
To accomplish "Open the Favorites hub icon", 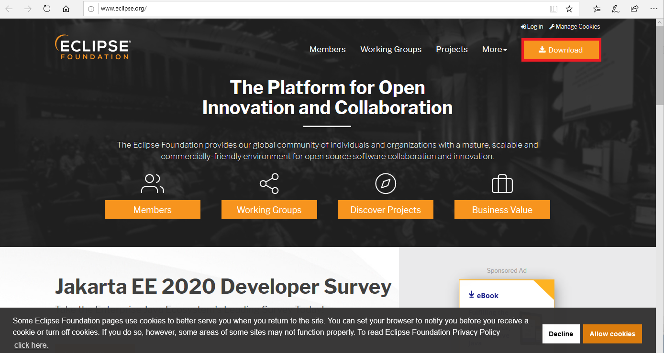I will (597, 9).
